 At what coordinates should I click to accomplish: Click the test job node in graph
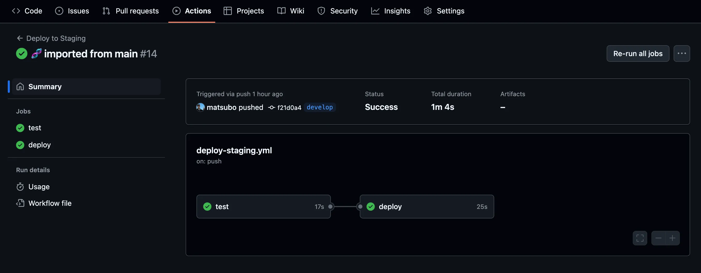coord(263,207)
